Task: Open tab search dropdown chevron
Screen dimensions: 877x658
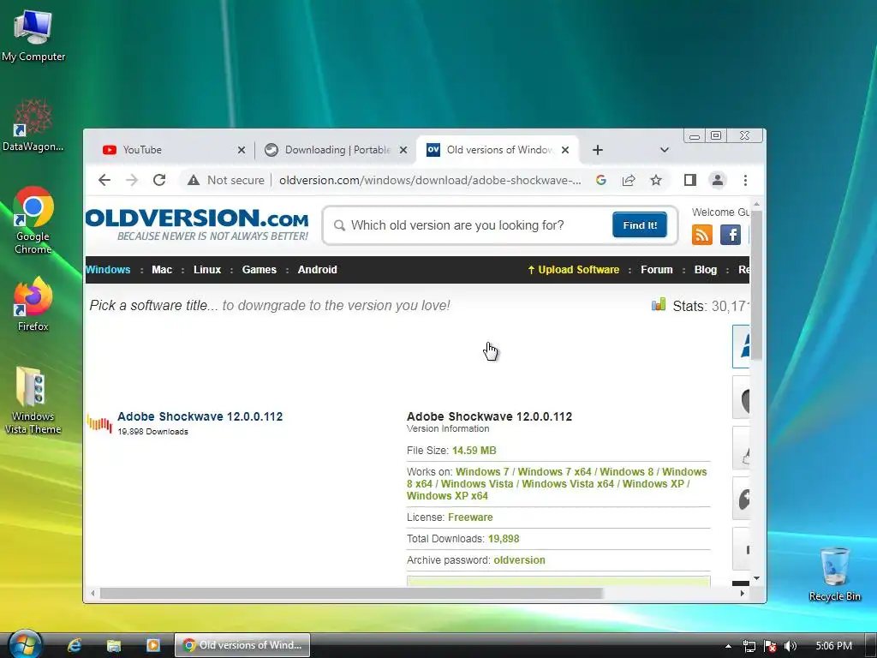Action: click(664, 150)
